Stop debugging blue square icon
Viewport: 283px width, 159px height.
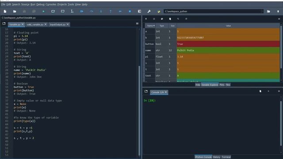(130, 11)
